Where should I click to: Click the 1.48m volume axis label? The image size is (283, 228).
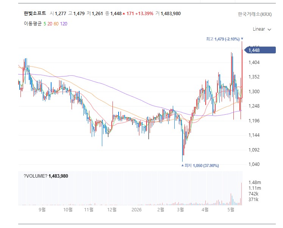coord(255,183)
